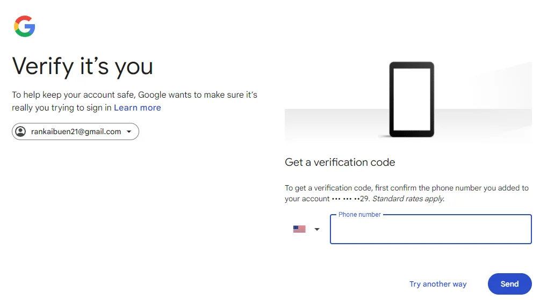Click the email address text in chip

point(76,131)
